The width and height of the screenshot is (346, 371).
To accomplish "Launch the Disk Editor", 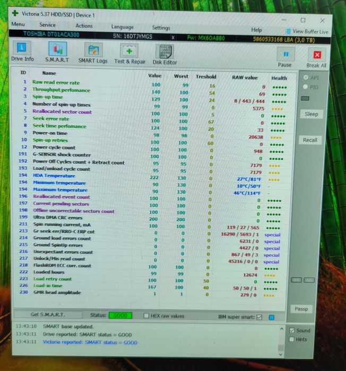I will [165, 55].
